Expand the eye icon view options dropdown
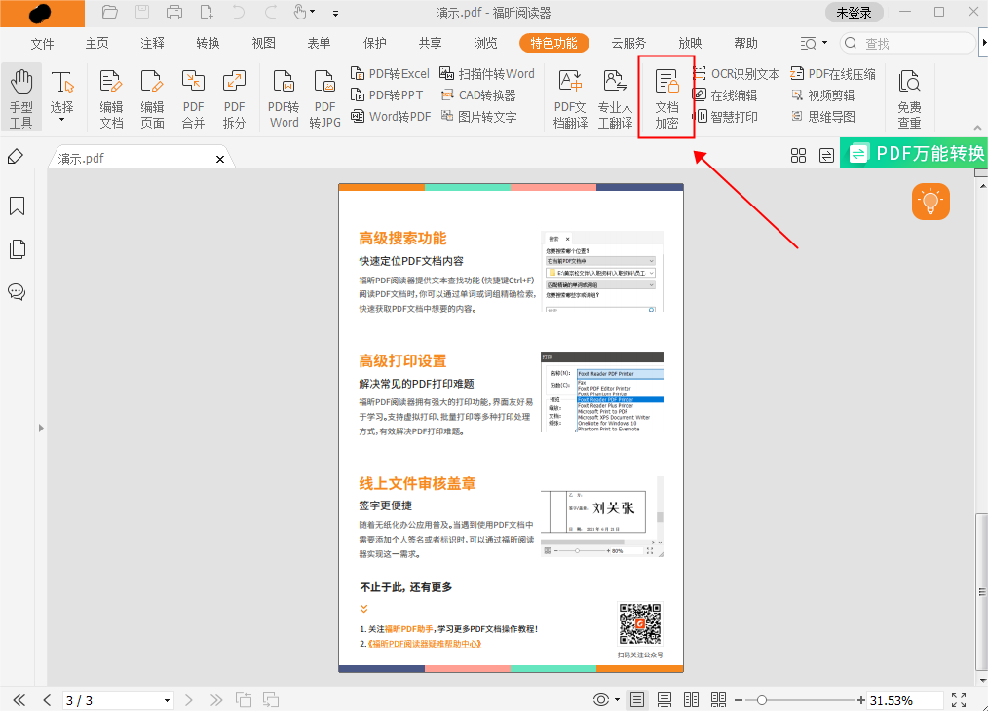 615,699
